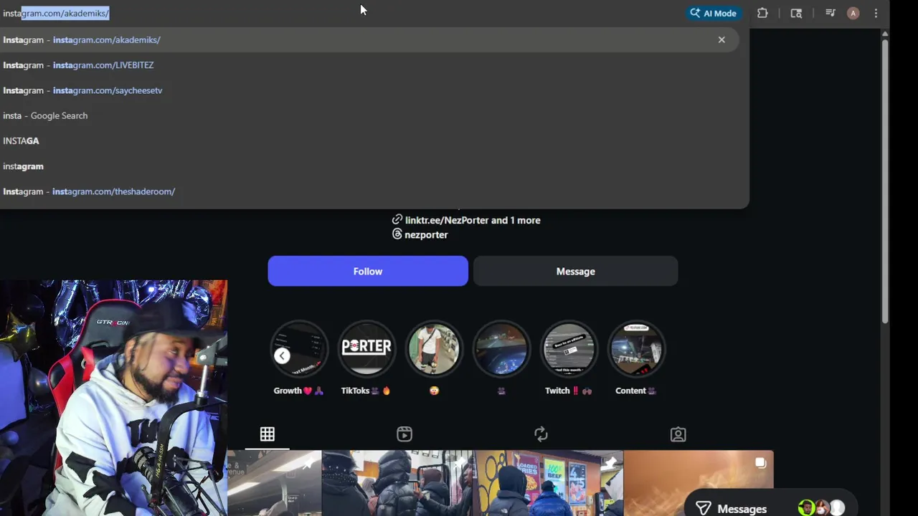Open the profile avatar 'A' in toolbar

pos(853,13)
